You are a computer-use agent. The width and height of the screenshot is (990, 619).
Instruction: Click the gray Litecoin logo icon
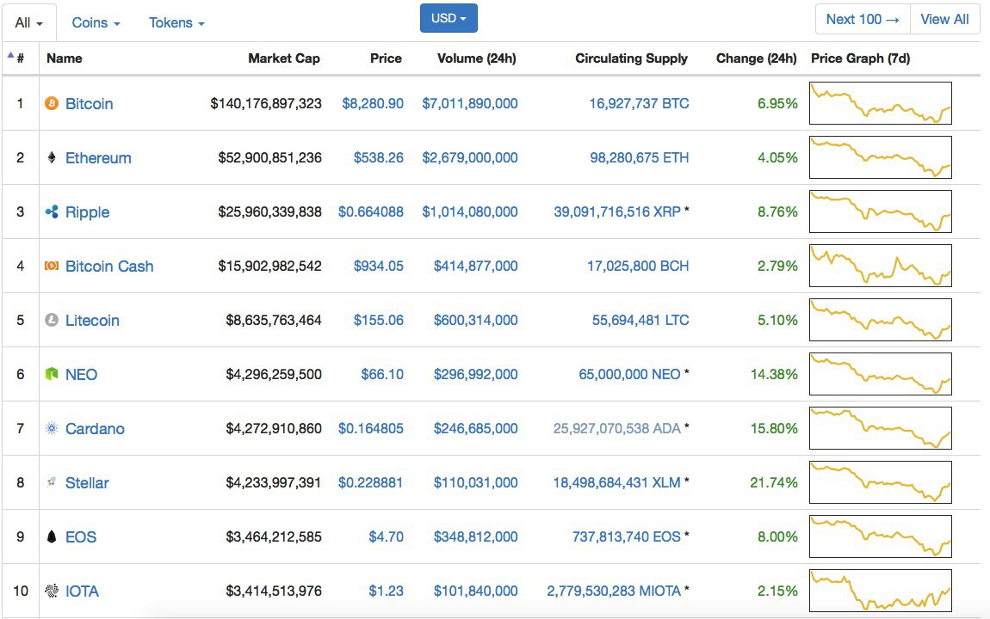(x=52, y=321)
